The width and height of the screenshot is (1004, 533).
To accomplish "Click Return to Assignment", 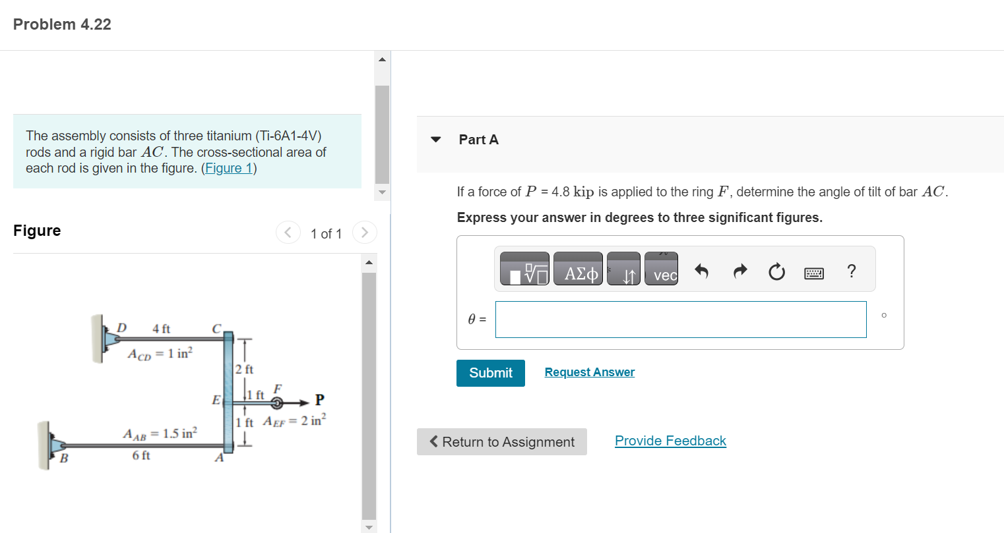I will coord(501,441).
